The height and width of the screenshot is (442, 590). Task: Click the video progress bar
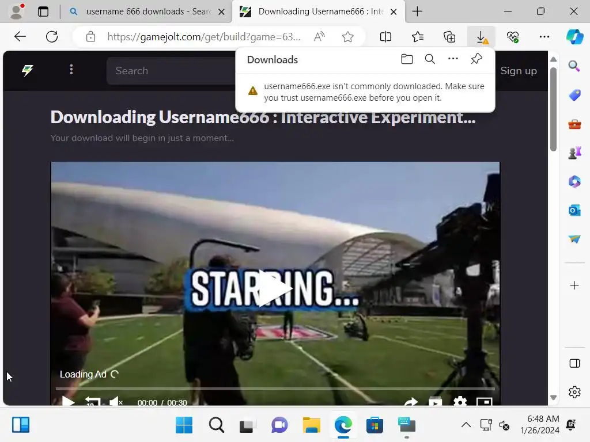coord(275,388)
